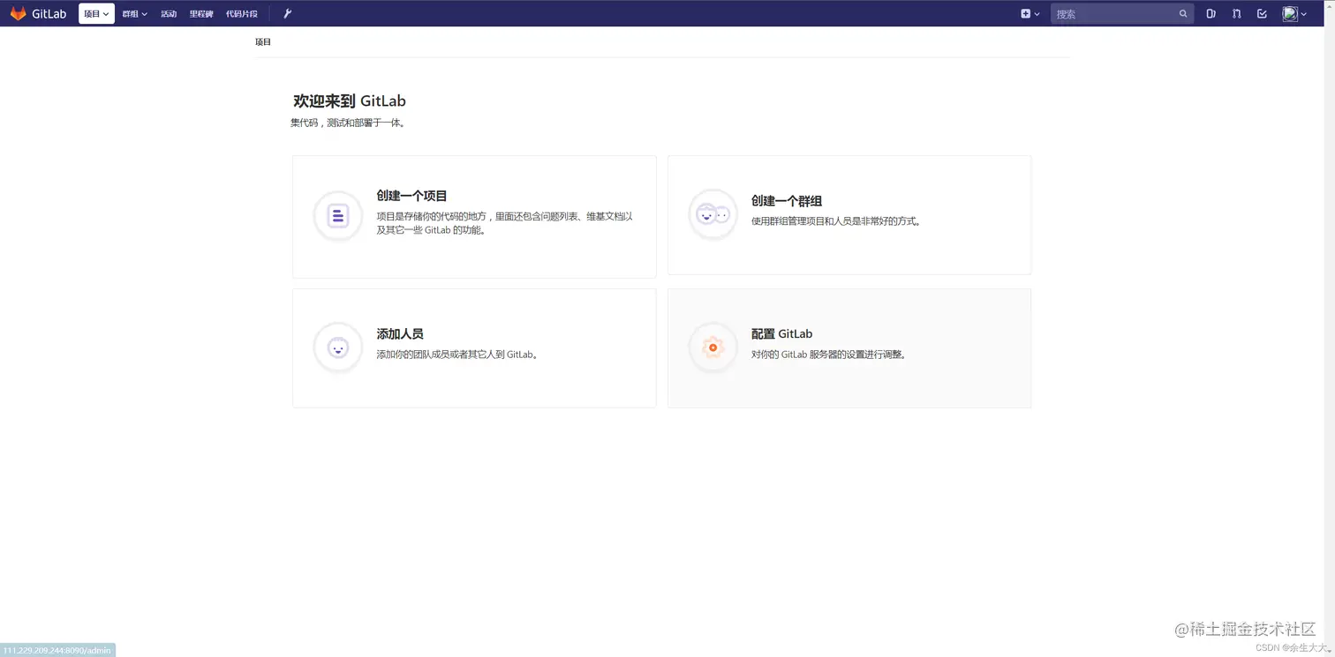Click the 创建一个项目 project icon

coord(338,215)
